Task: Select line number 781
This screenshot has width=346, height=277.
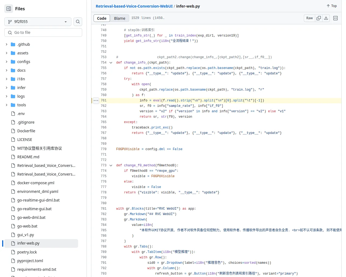Action: pyautogui.click(x=104, y=209)
